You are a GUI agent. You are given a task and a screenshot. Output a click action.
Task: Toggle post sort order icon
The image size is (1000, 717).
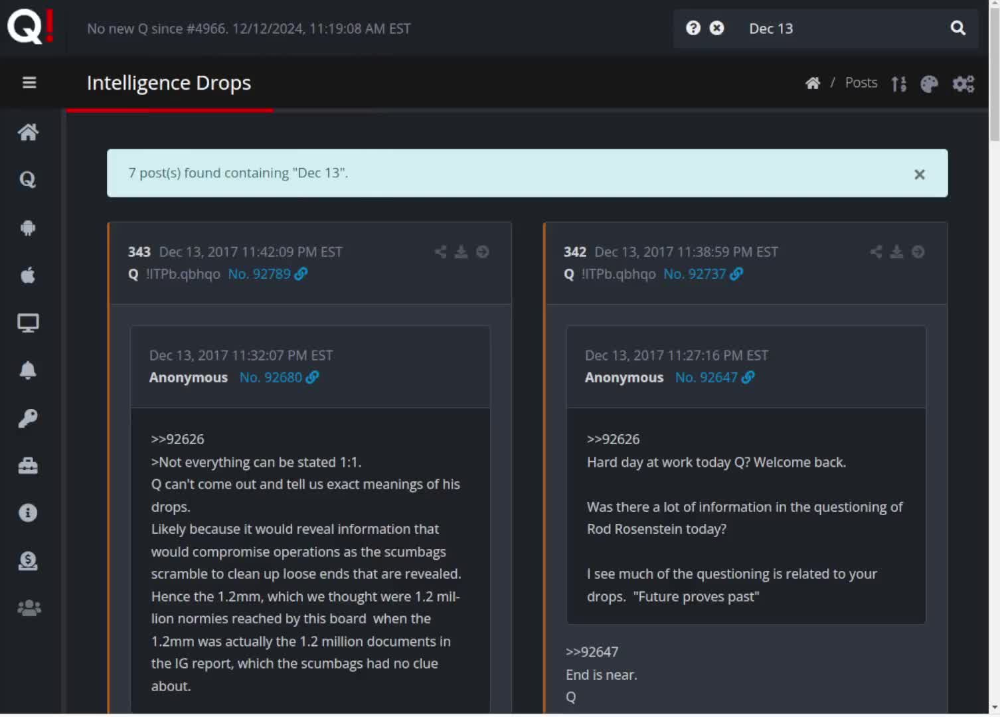[898, 84]
